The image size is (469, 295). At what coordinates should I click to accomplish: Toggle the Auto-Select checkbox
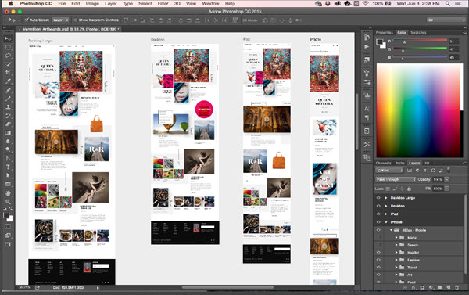coord(27,20)
